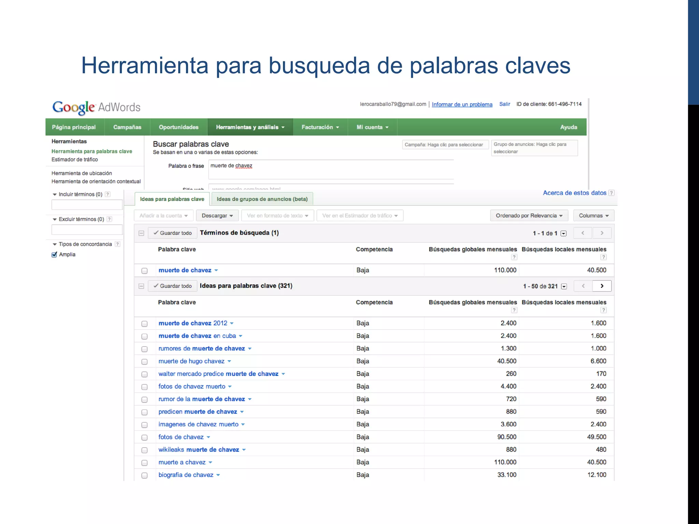Image resolution: width=699 pixels, height=524 pixels.
Task: Open help icon under second Búsquedas globales mensuales
Action: (514, 310)
